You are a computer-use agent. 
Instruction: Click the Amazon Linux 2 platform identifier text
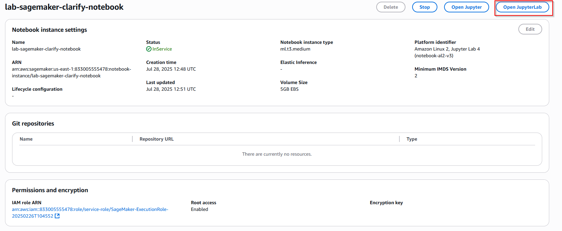447,52
